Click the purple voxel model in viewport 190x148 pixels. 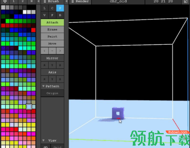tap(118, 113)
